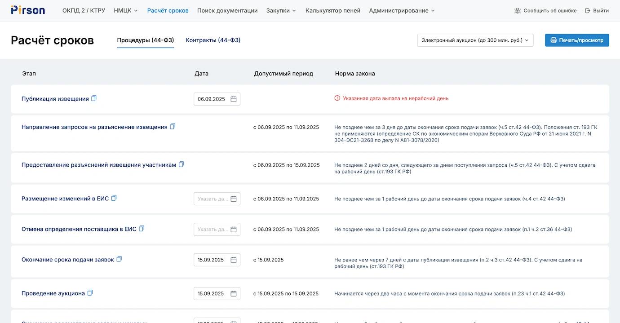Click date field for Размещение изменений в ЕИС

click(213, 199)
